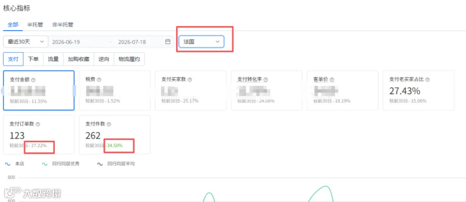Image resolution: width=466 pixels, height=202 pixels.
Task: Toggle the 同行同层优秀 chart legend
Action: [x=61, y=164]
